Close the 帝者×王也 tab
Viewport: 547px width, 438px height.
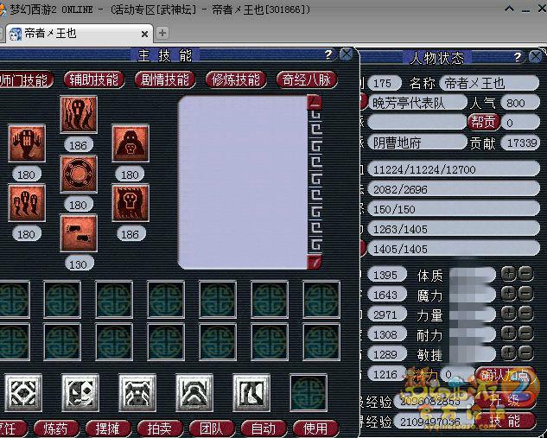pos(144,35)
